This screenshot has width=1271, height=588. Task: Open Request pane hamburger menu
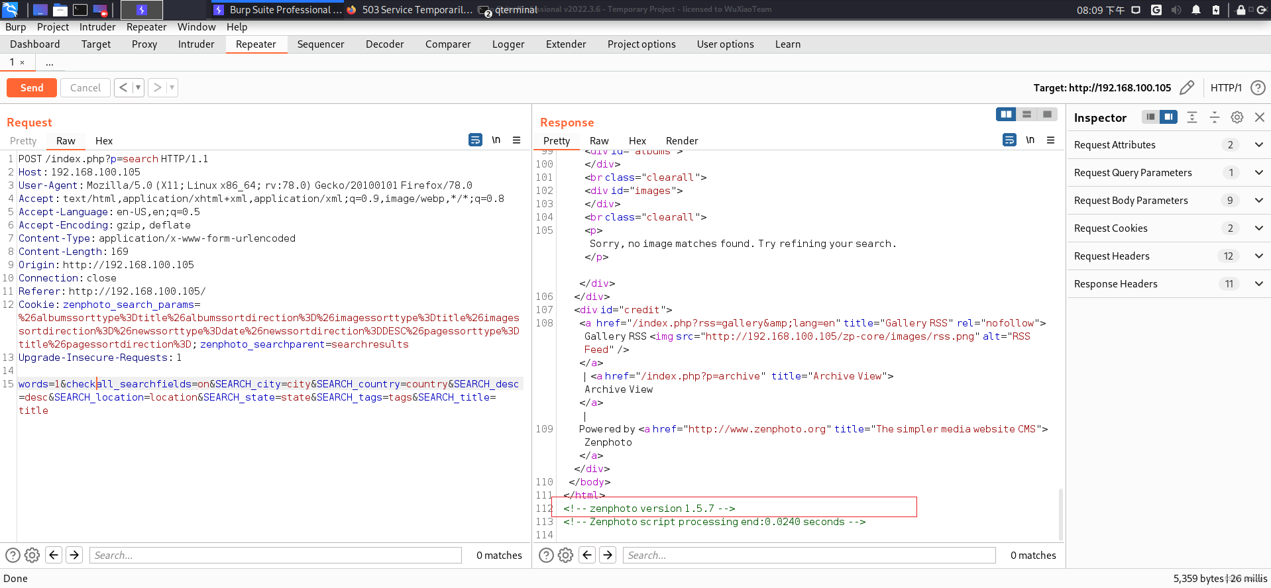coord(517,140)
